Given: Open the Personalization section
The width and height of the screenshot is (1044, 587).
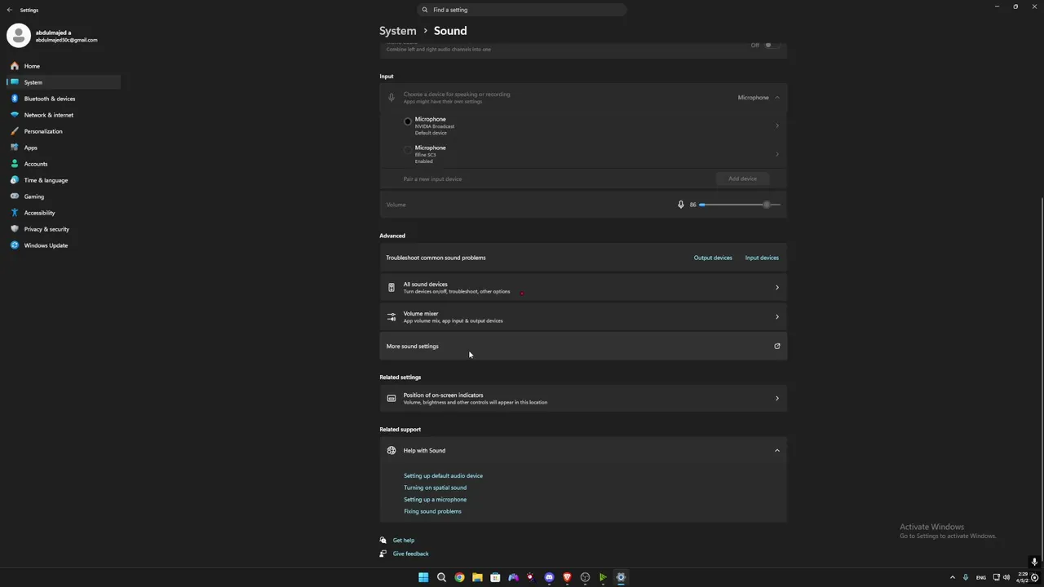Looking at the screenshot, I should (x=42, y=131).
